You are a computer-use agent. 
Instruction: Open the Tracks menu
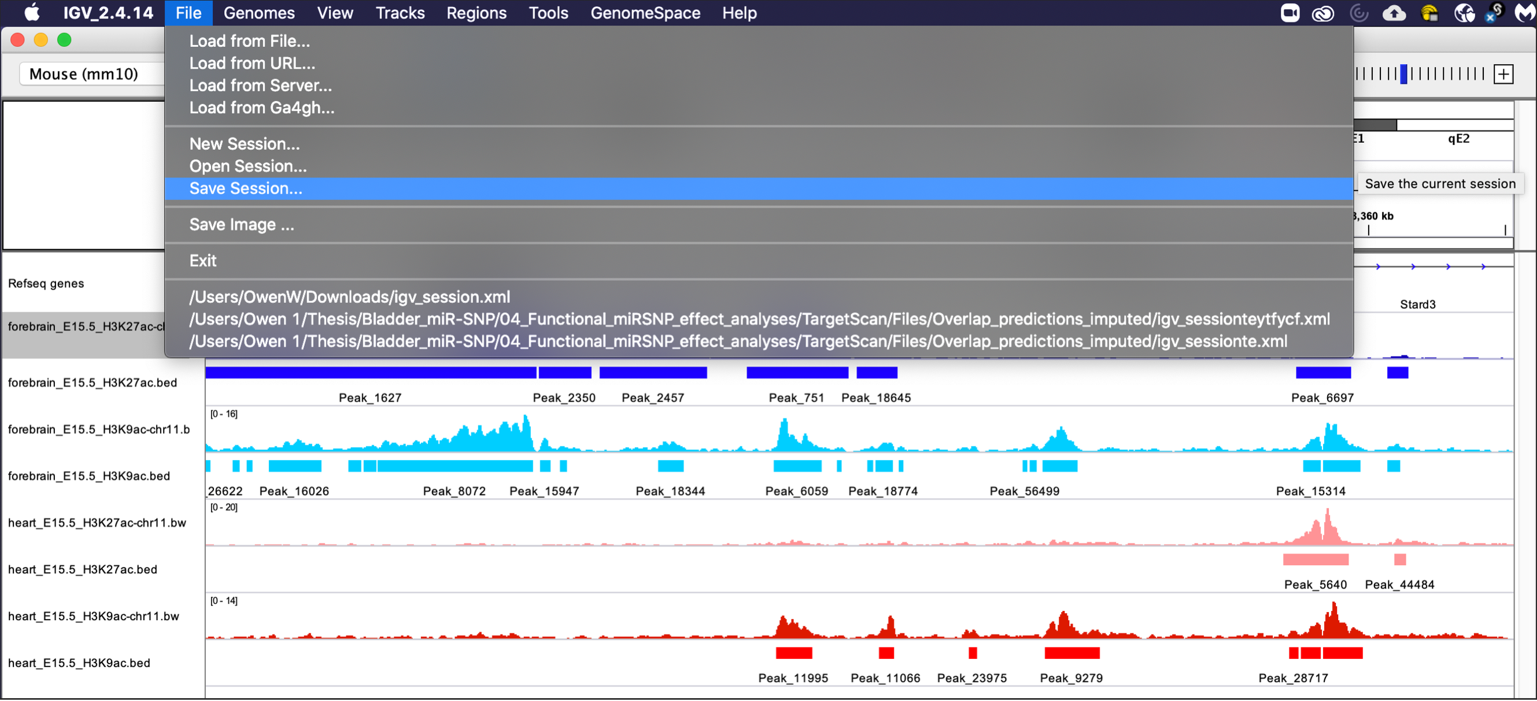[x=400, y=13]
